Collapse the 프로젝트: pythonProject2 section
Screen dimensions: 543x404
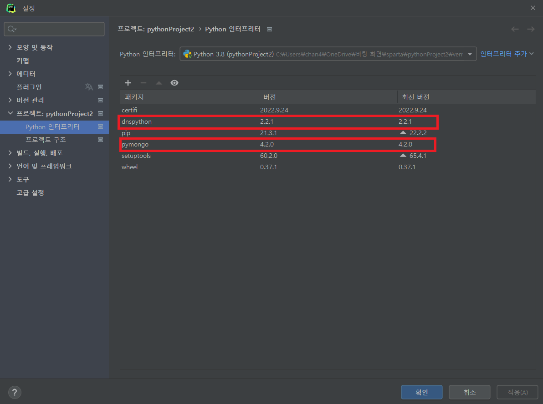10,113
